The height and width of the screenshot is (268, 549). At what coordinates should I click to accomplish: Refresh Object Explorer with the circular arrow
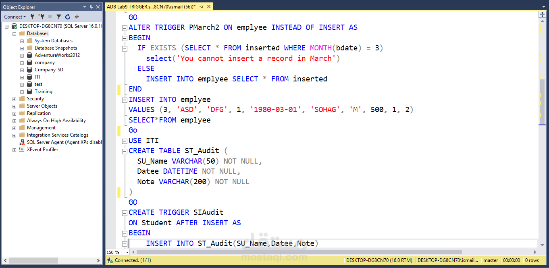pyautogui.click(x=68, y=17)
